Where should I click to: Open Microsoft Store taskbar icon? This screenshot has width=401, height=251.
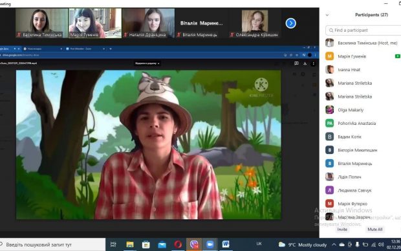tap(146, 245)
